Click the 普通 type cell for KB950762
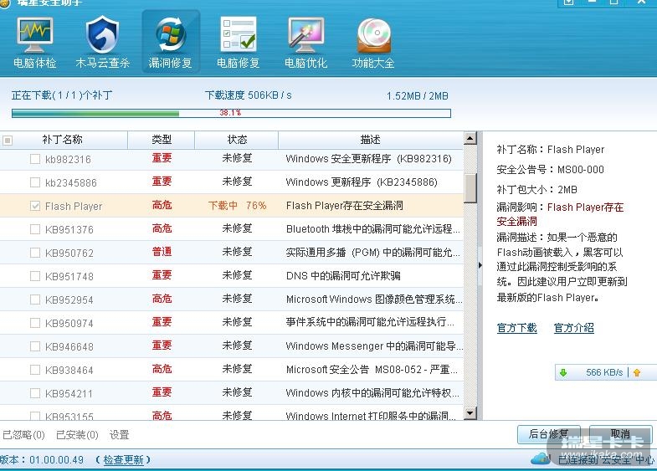The image size is (657, 471). (162, 252)
